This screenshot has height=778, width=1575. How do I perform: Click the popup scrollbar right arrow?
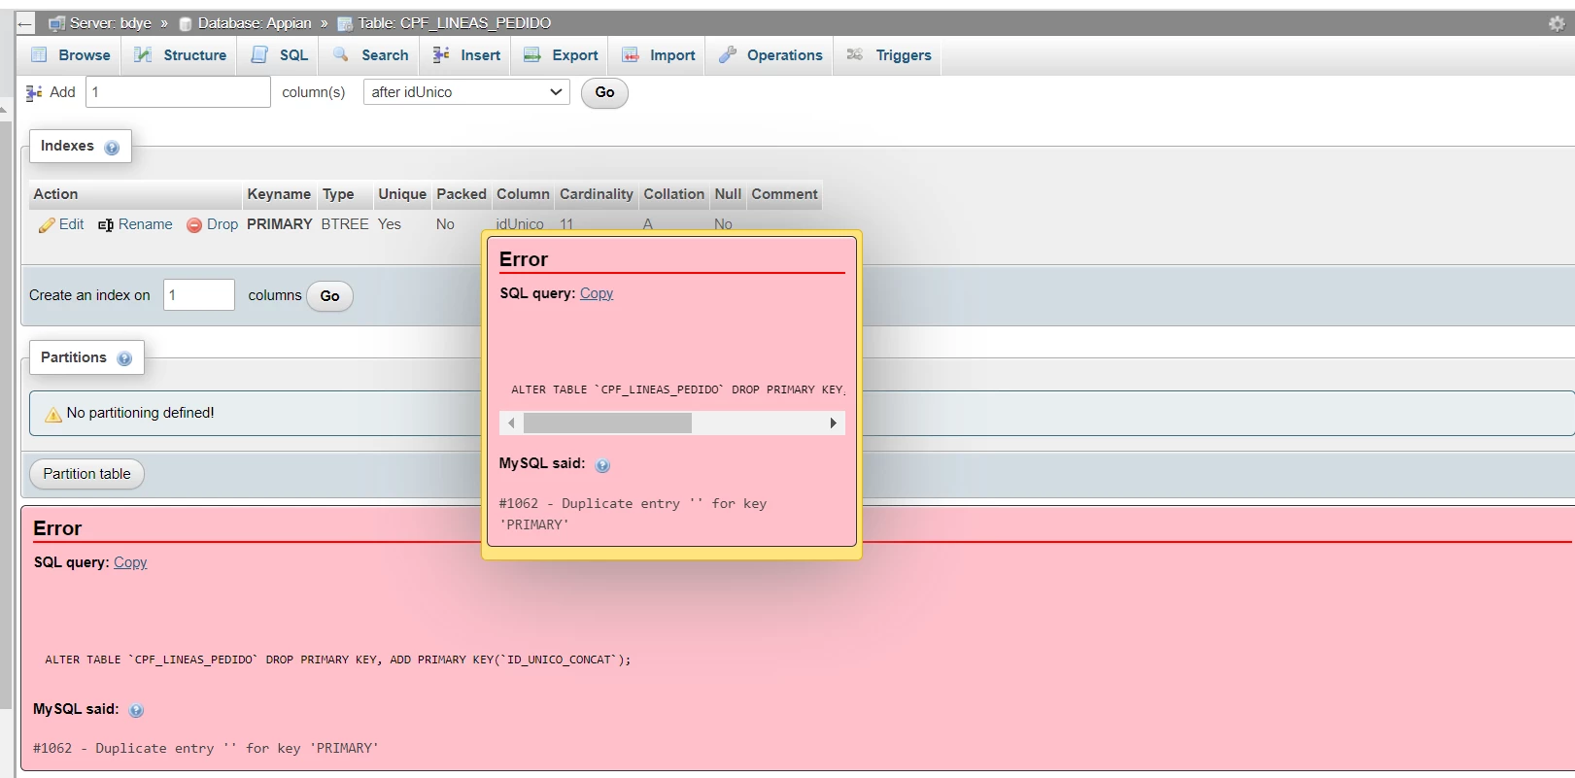pos(833,423)
